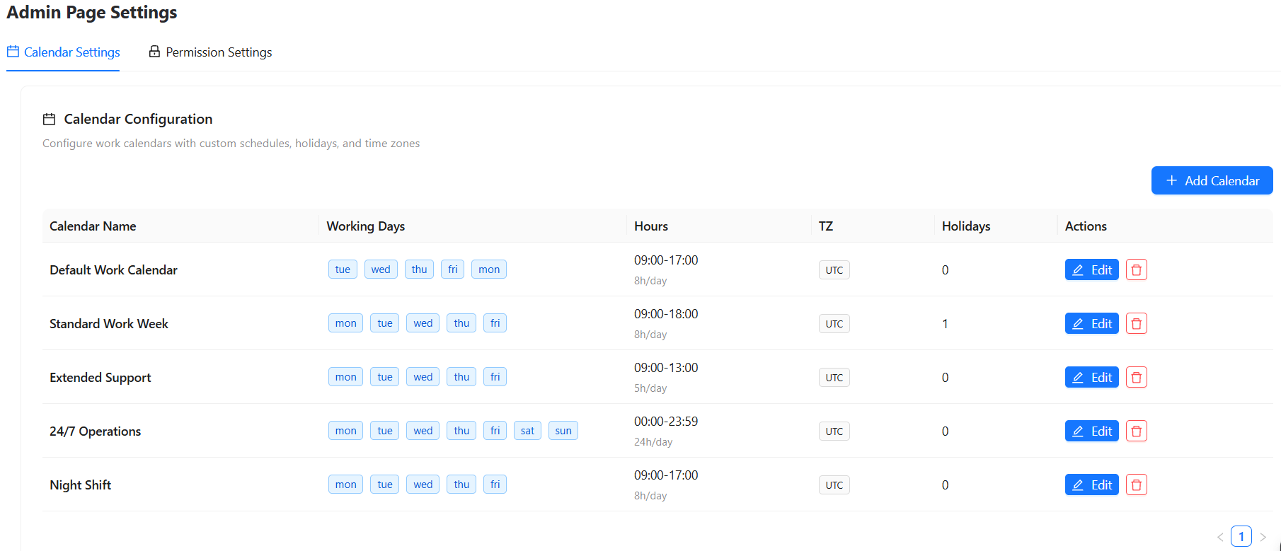Image resolution: width=1281 pixels, height=551 pixels.
Task: Go to the previous page arrow
Action: coord(1220,537)
